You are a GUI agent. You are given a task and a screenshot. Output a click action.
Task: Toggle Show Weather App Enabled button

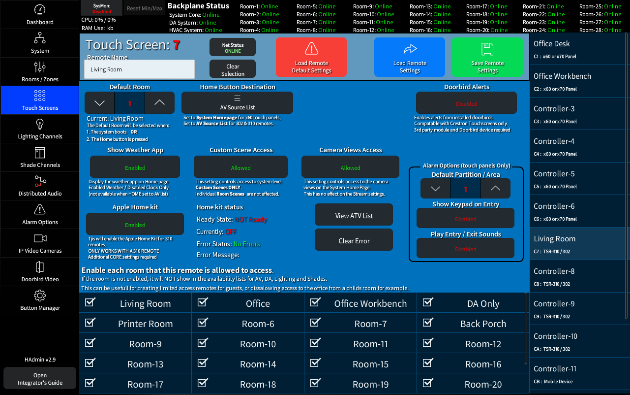tap(135, 167)
